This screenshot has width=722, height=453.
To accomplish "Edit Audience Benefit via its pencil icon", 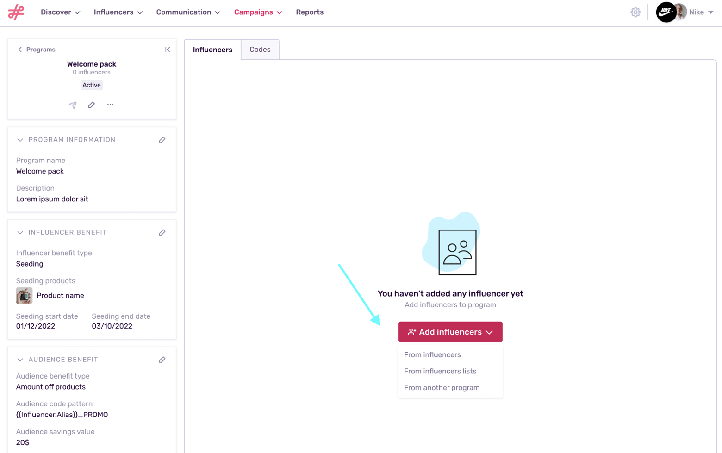I will [162, 360].
